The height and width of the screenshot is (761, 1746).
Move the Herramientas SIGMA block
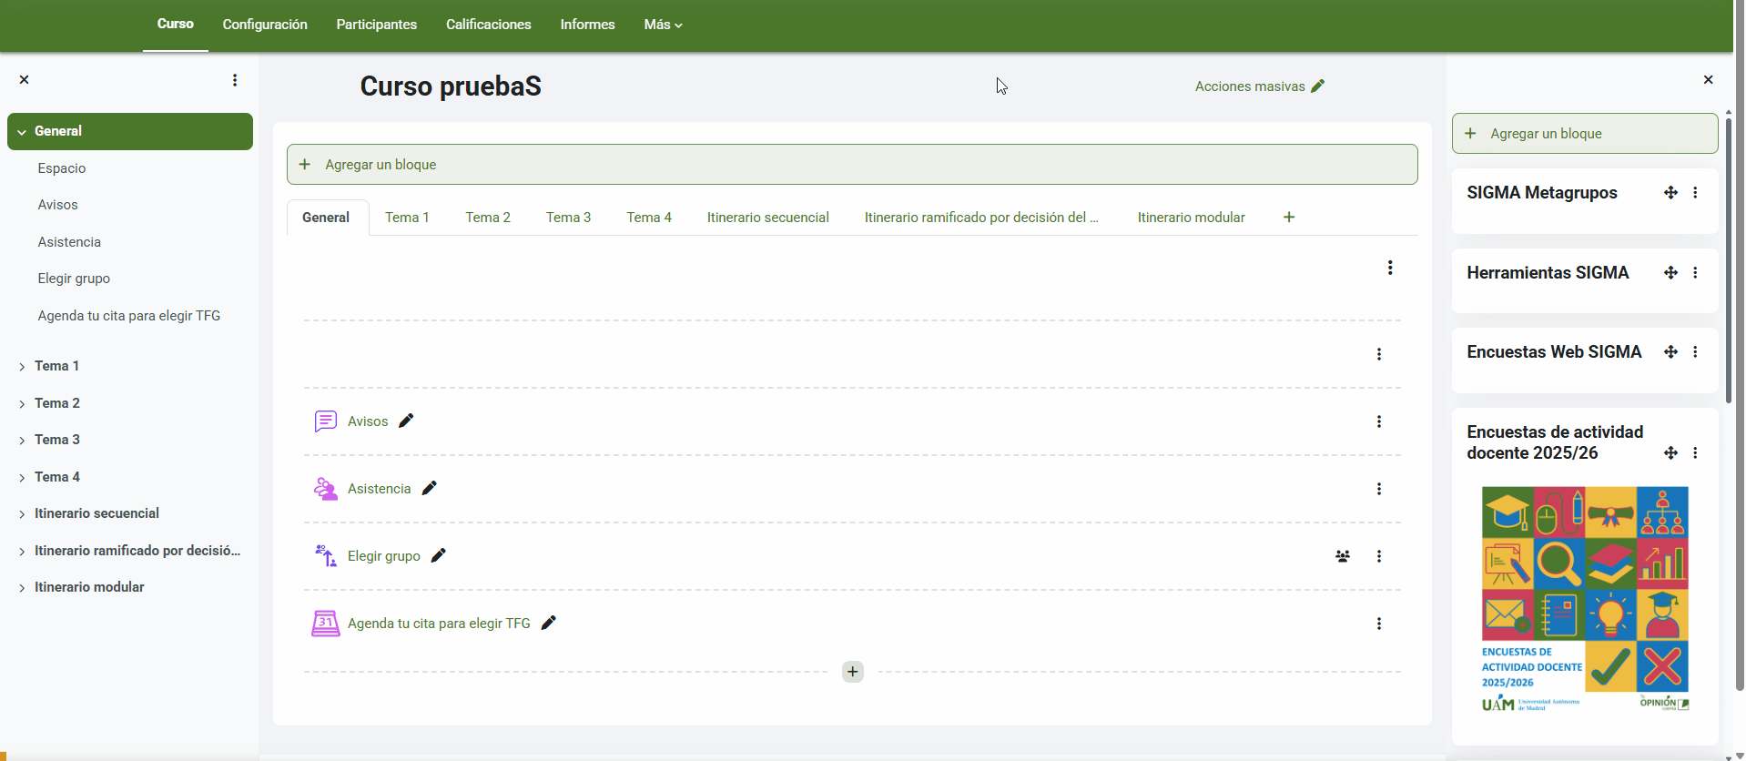1670,273
